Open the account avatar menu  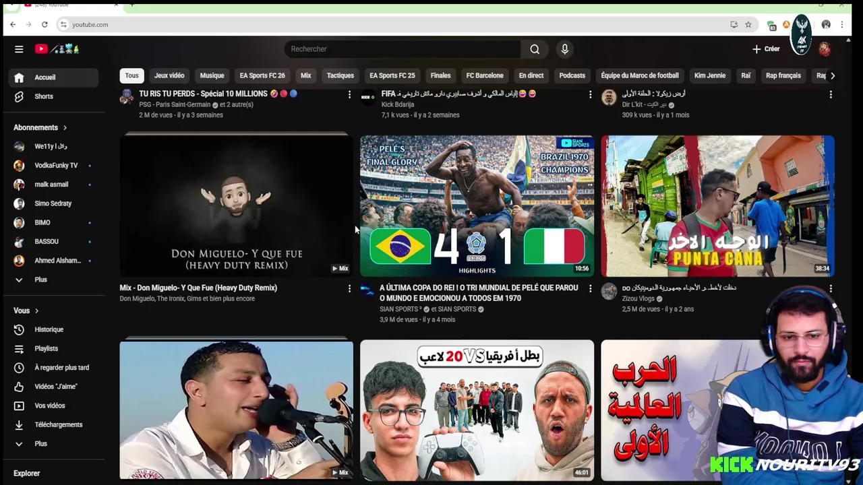click(x=824, y=49)
